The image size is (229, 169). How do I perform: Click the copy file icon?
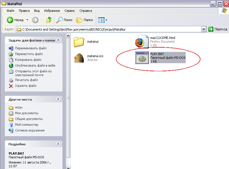coord(11,60)
